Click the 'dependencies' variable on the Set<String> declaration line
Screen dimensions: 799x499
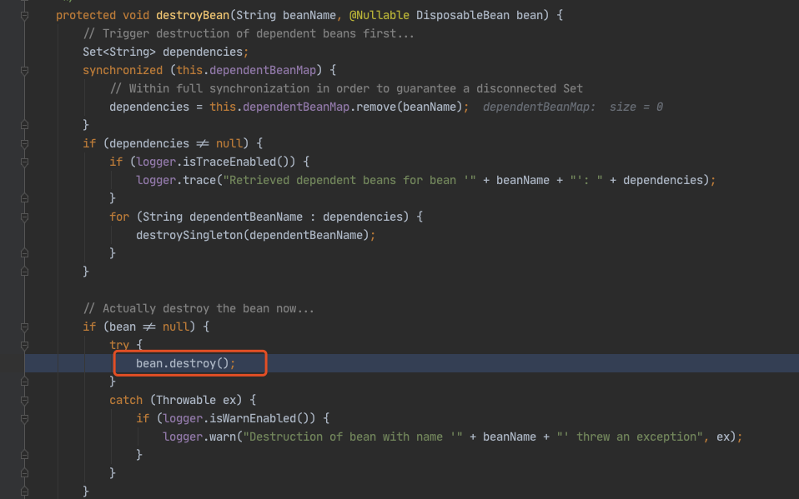coord(203,52)
